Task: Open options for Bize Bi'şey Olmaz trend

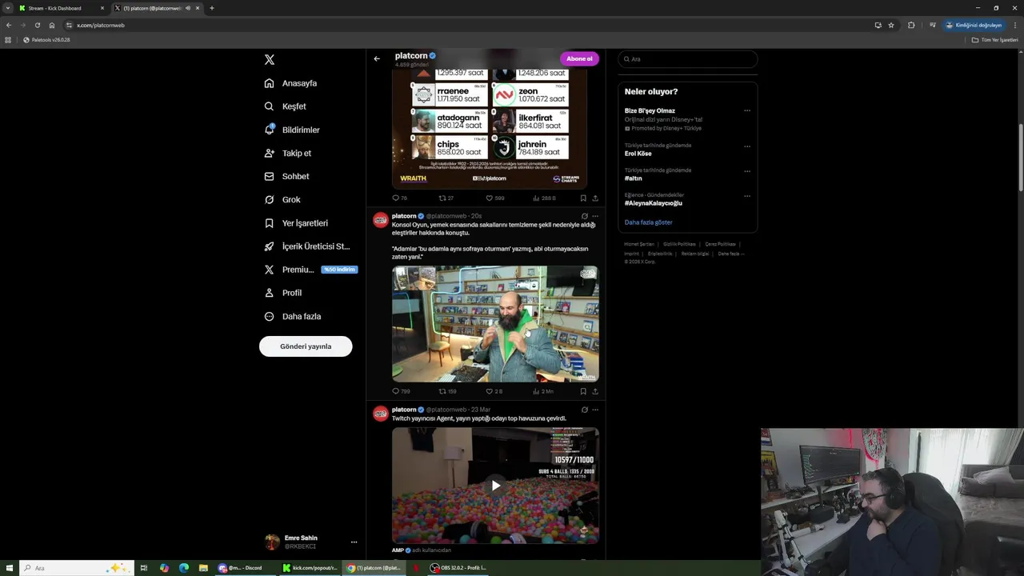Action: (747, 111)
